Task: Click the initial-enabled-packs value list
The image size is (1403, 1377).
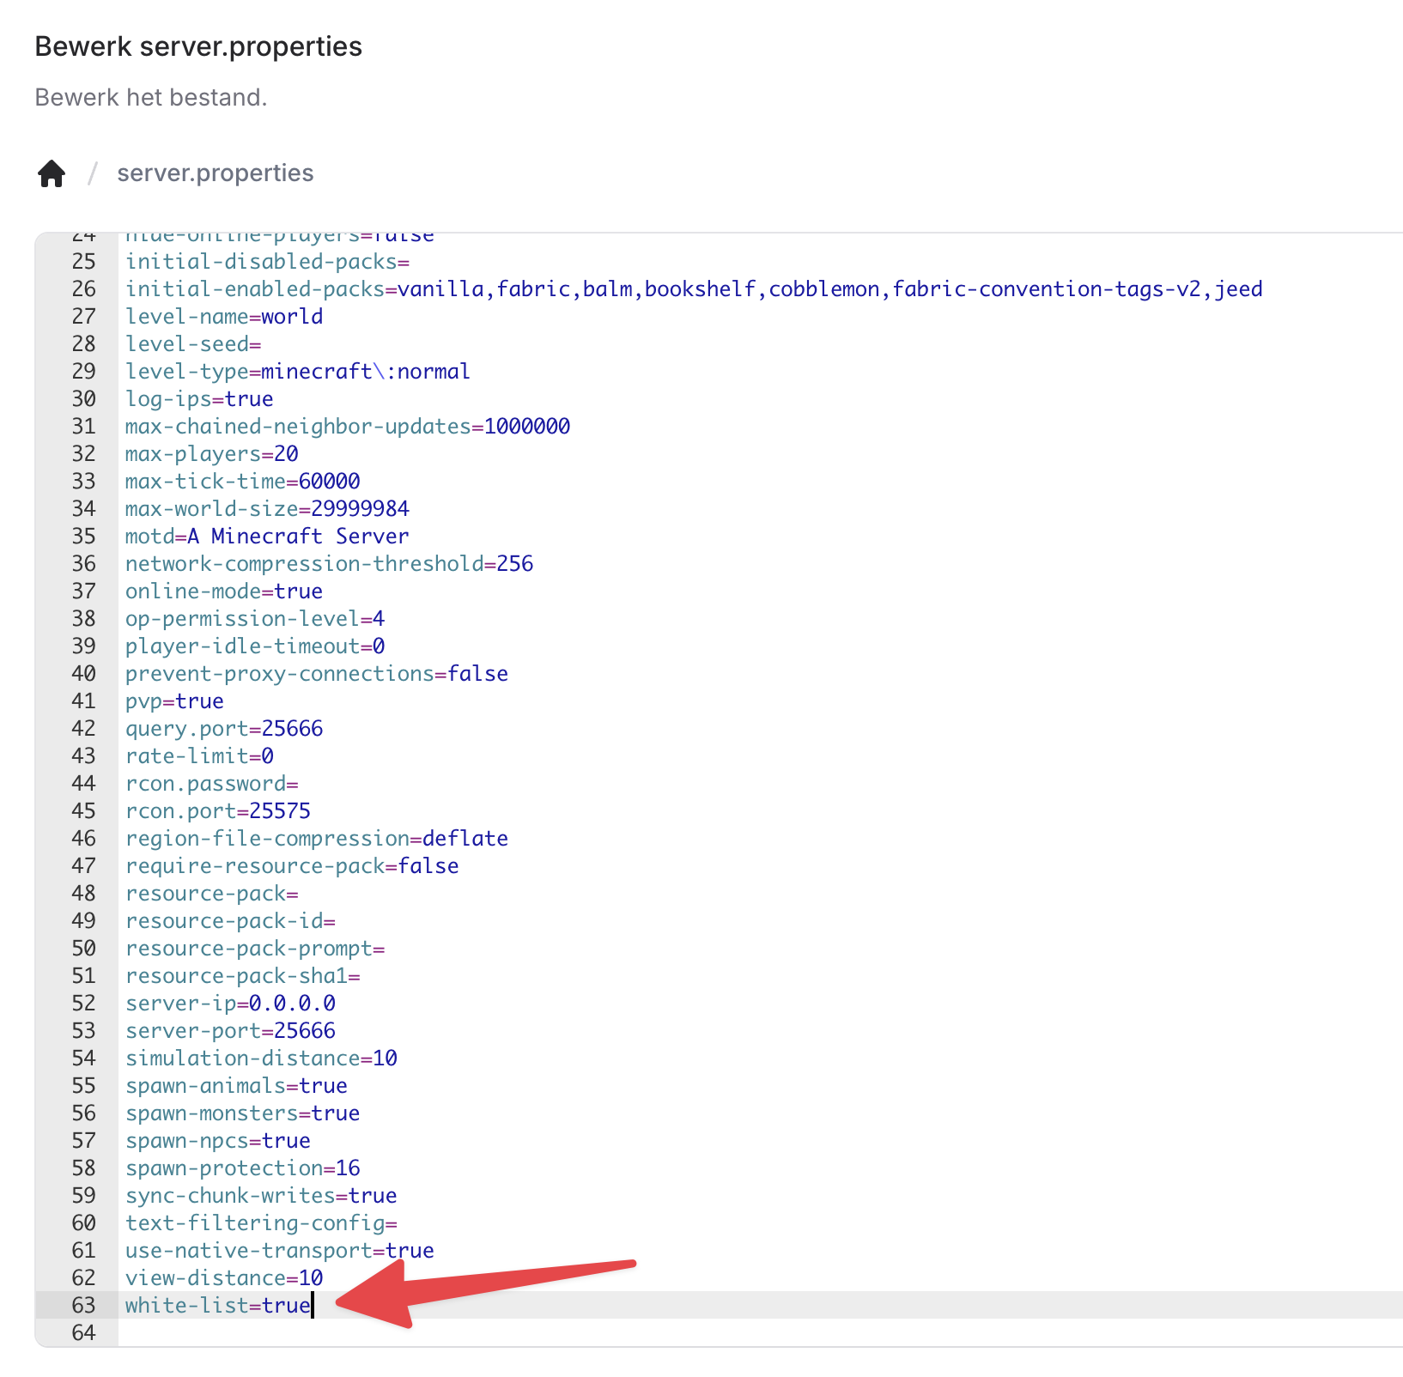Action: tap(829, 288)
